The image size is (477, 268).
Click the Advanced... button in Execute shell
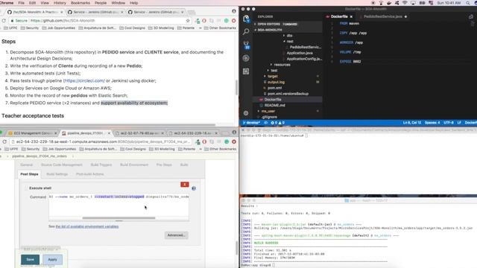176,235
